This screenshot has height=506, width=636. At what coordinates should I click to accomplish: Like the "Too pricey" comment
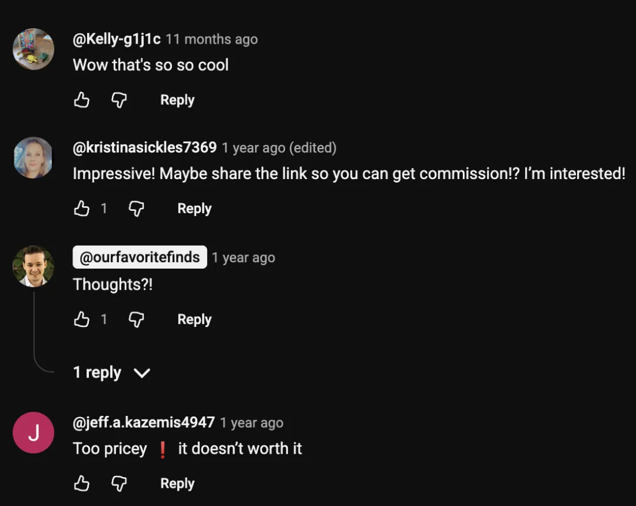[81, 483]
